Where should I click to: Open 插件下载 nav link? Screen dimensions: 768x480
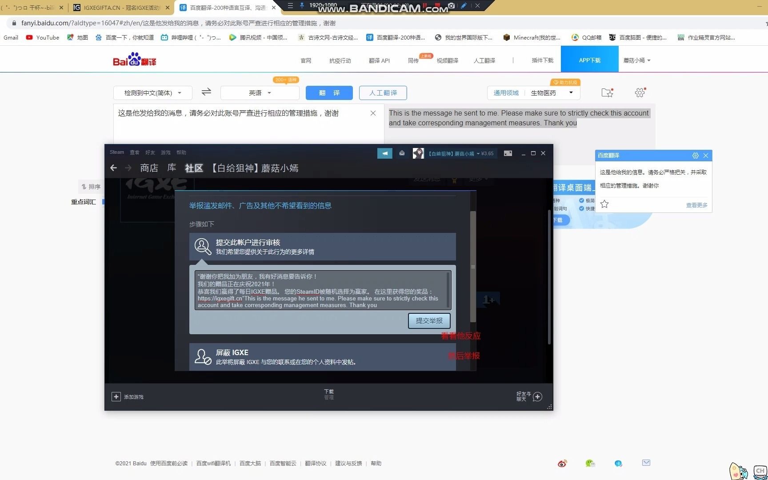tap(542, 60)
